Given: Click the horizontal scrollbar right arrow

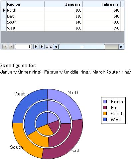Looking at the screenshot, I should 121,47.
